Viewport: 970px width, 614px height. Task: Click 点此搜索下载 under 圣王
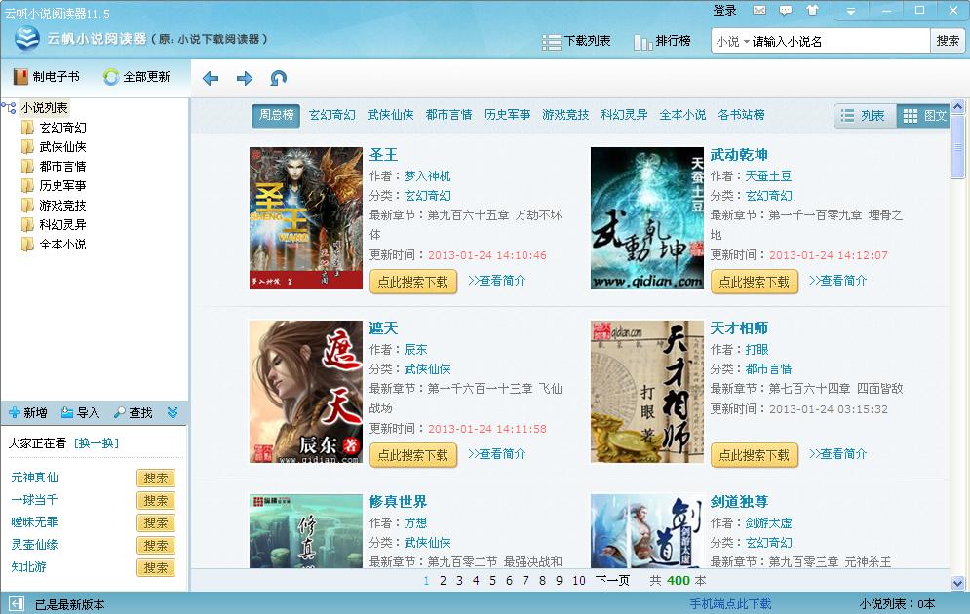click(413, 281)
